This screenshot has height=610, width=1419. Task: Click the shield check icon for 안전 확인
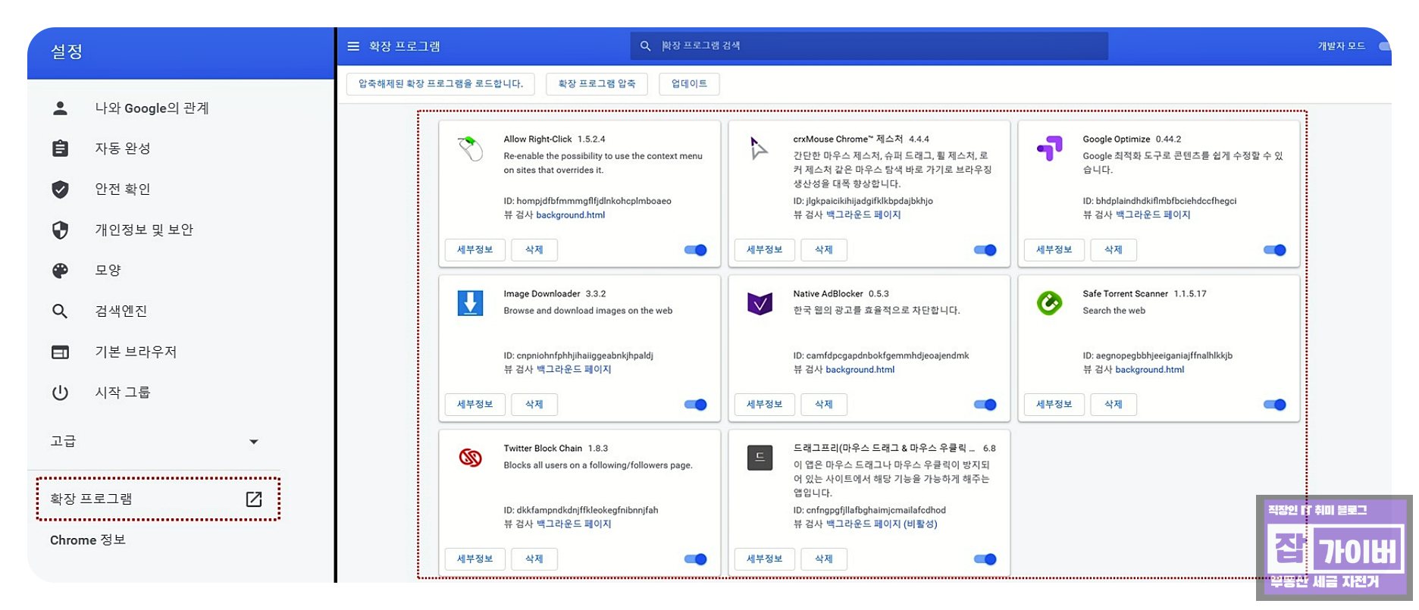coord(60,189)
